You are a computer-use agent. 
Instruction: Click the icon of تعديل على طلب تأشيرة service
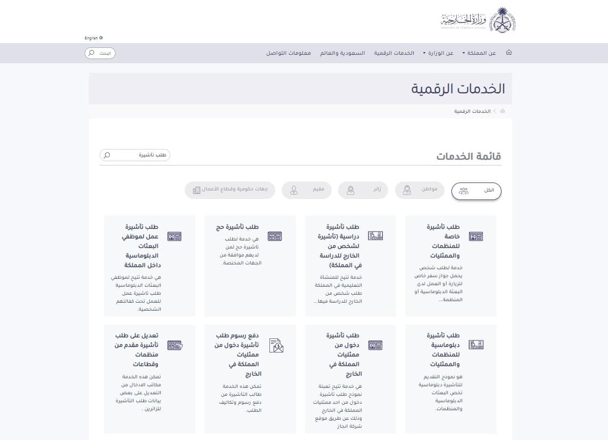point(175,345)
